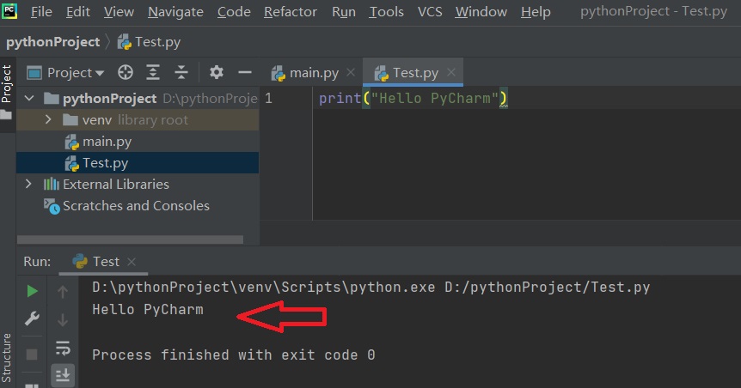The height and width of the screenshot is (388, 741).
Task: Open the Help menu
Action: click(536, 11)
